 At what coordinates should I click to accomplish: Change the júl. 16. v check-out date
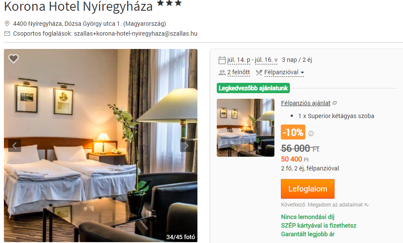coord(266,60)
